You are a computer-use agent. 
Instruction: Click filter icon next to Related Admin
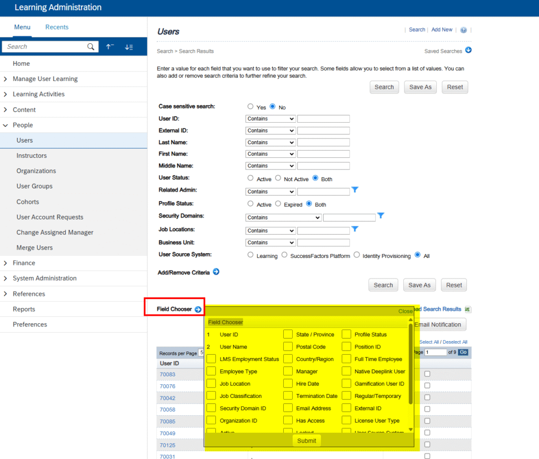[x=355, y=190]
